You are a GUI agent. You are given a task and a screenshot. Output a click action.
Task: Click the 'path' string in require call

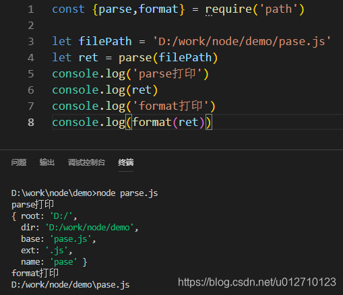tap(278, 9)
